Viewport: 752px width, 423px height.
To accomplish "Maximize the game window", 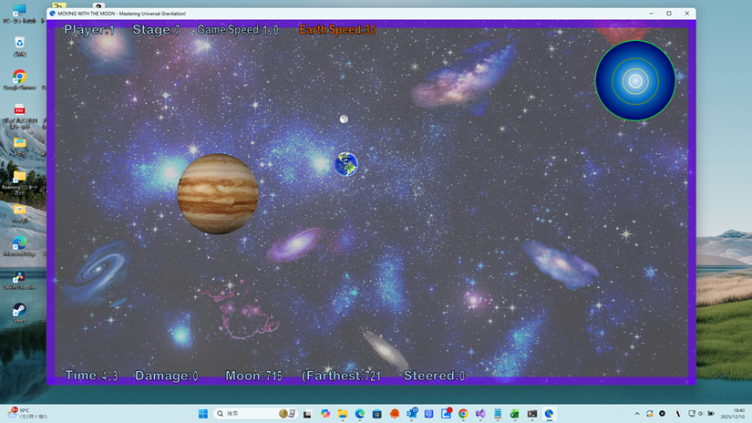I will click(x=669, y=14).
